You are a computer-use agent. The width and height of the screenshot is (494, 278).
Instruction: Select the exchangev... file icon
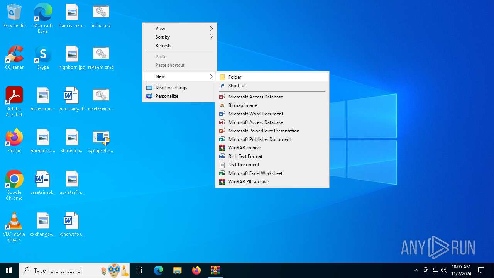click(x=43, y=225)
